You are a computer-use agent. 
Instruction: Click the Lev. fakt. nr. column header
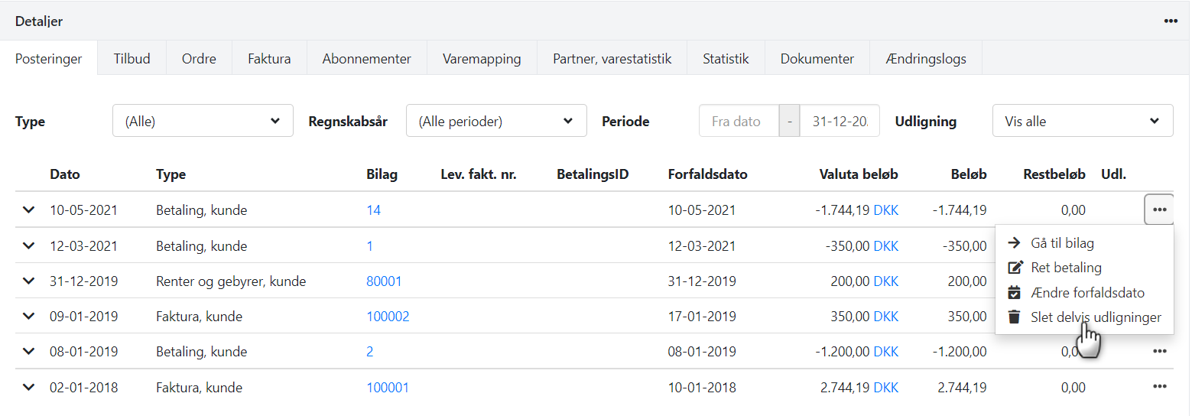click(x=479, y=174)
